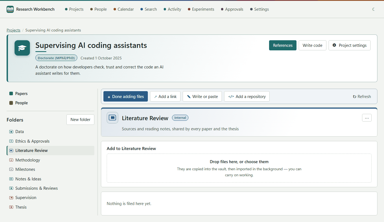Open Settings in top navigation
The width and height of the screenshot is (384, 222).
click(x=259, y=9)
